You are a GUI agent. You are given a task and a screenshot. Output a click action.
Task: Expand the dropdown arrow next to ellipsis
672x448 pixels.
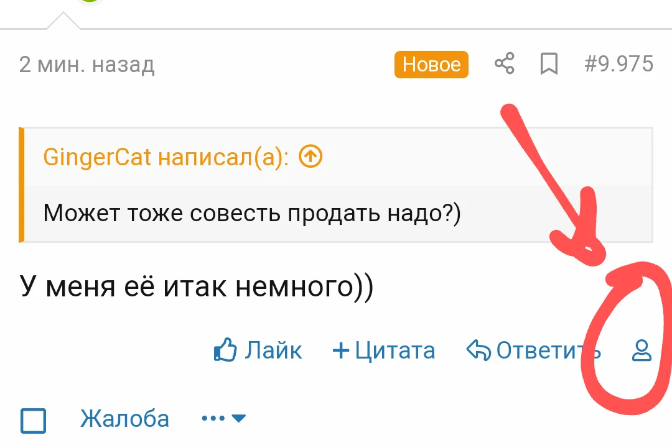239,419
